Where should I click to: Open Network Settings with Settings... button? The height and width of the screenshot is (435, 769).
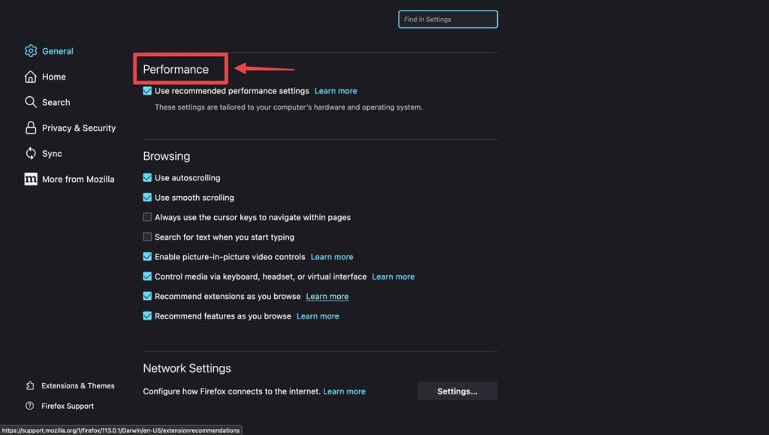pyautogui.click(x=457, y=391)
